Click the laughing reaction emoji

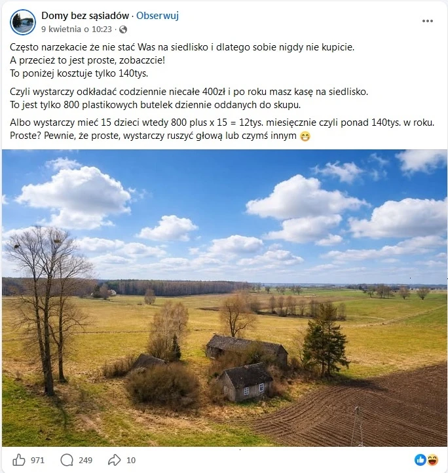pyautogui.click(x=433, y=460)
